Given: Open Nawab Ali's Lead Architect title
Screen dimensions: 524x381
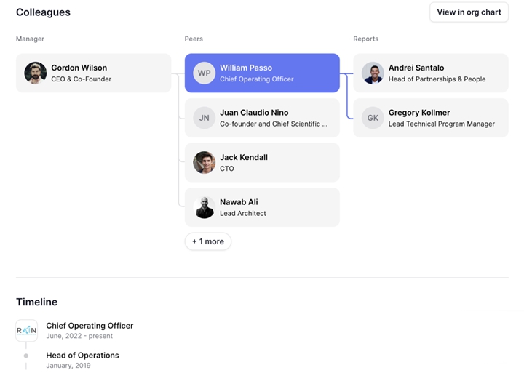Looking at the screenshot, I should click(243, 213).
